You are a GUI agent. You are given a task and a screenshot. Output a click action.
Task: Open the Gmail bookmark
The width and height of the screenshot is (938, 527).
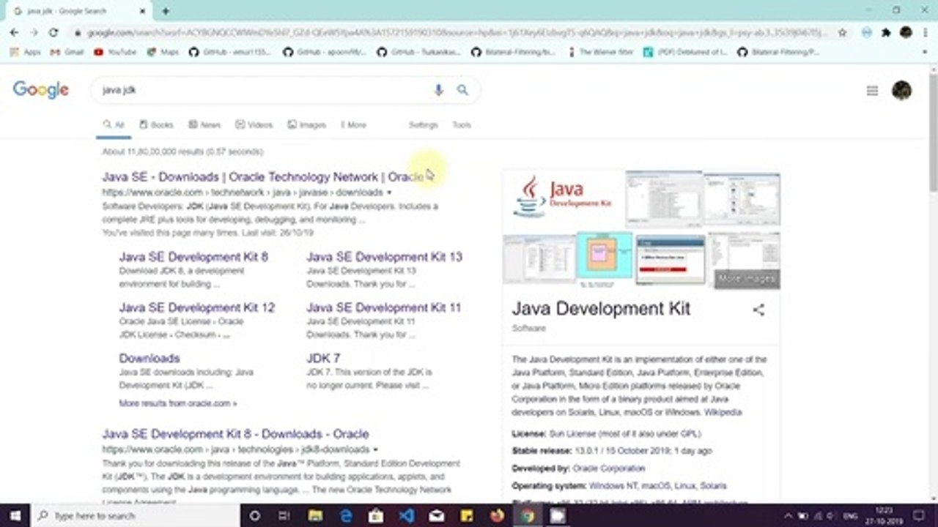(x=67, y=52)
